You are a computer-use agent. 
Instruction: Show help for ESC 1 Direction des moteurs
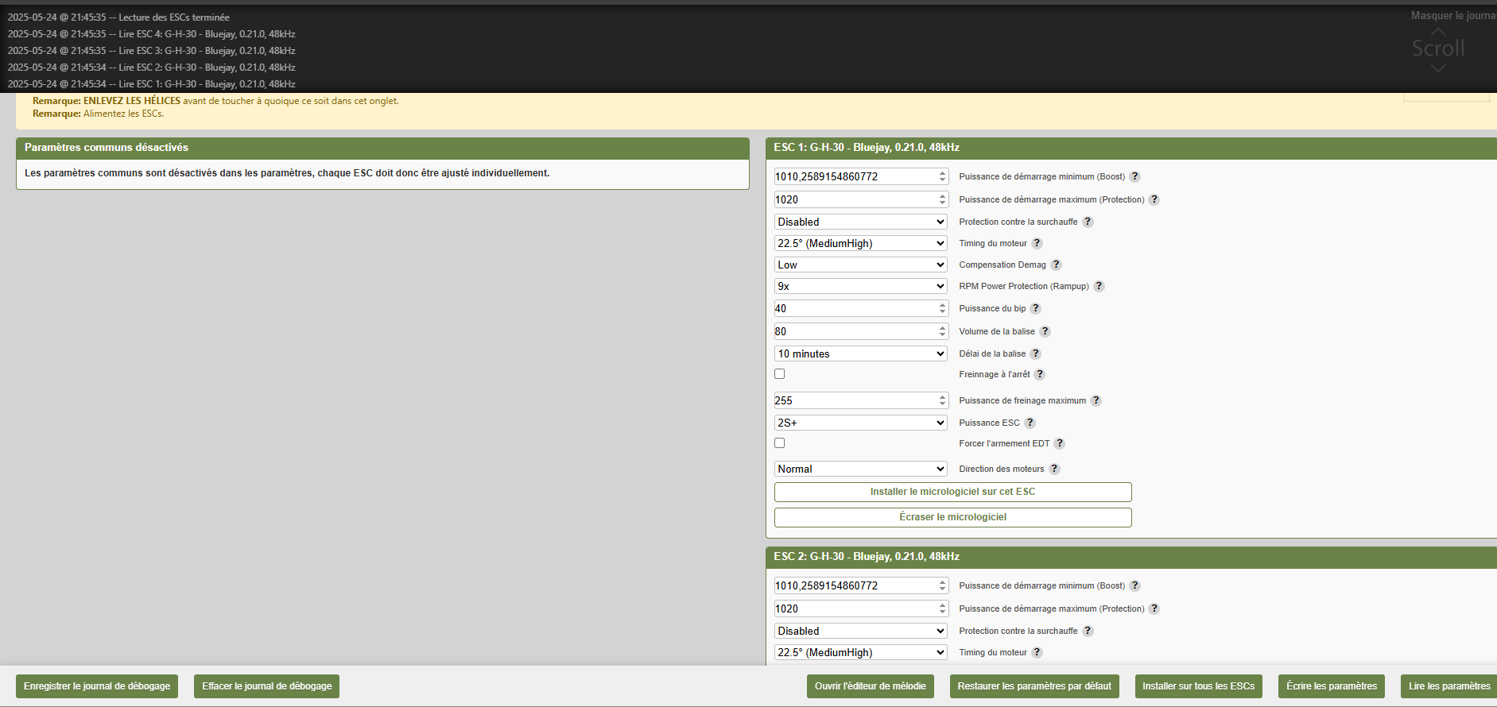pyautogui.click(x=1054, y=469)
